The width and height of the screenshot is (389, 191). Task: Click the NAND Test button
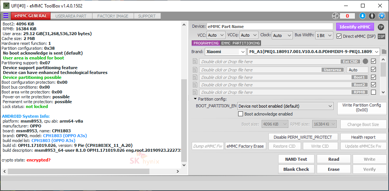click(x=296, y=159)
